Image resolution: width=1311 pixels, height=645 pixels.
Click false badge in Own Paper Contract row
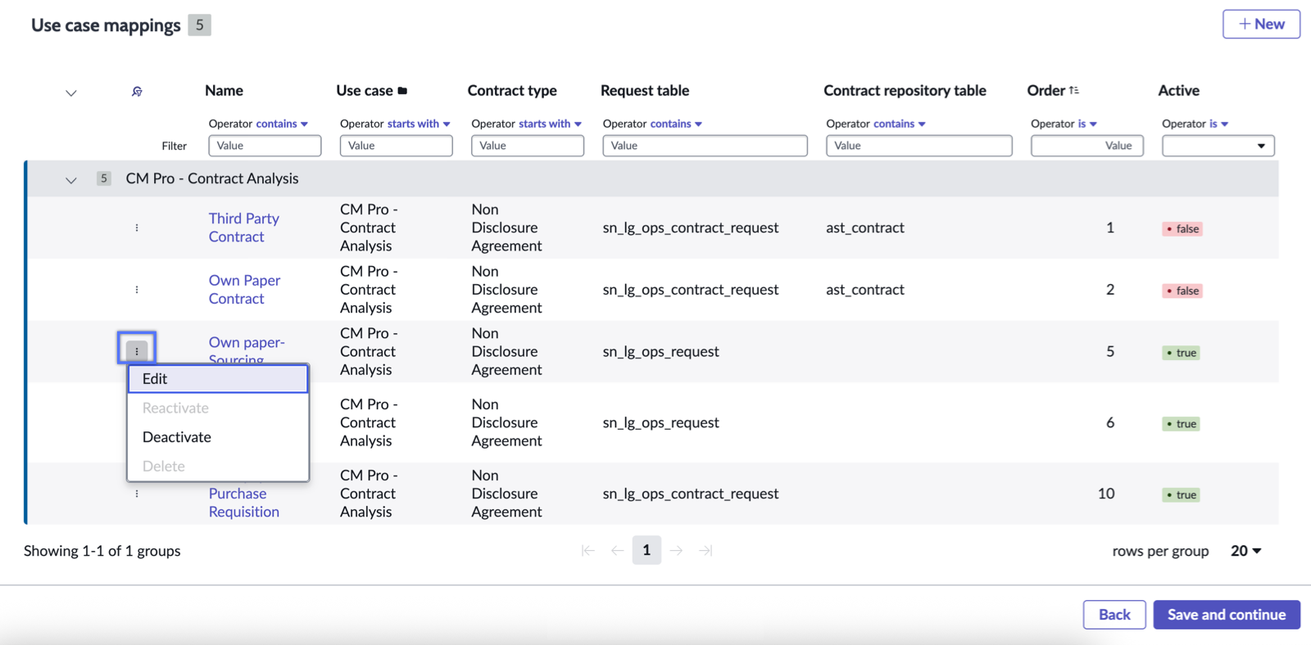(1182, 291)
